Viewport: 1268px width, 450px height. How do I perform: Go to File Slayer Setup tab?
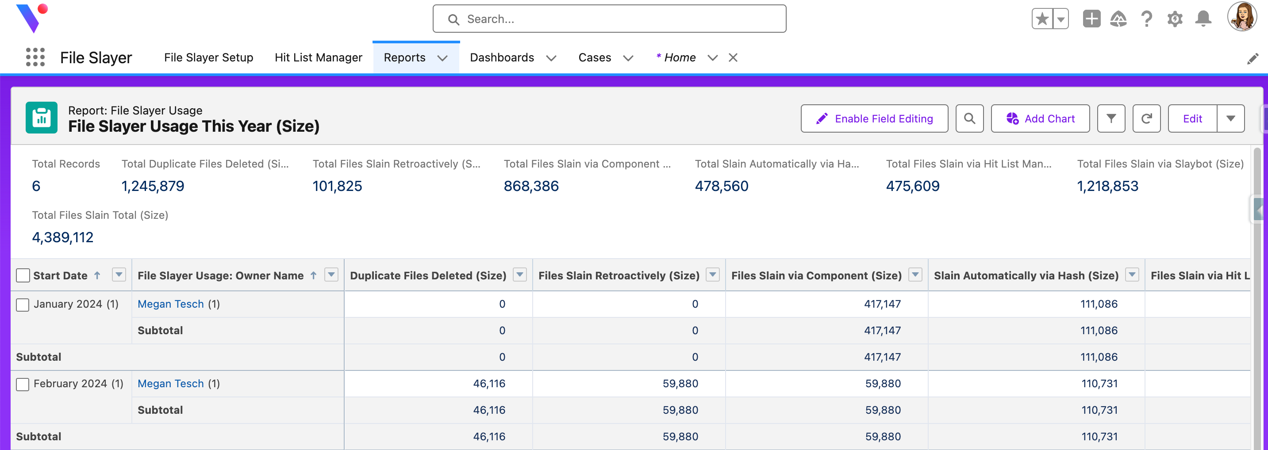coord(209,57)
